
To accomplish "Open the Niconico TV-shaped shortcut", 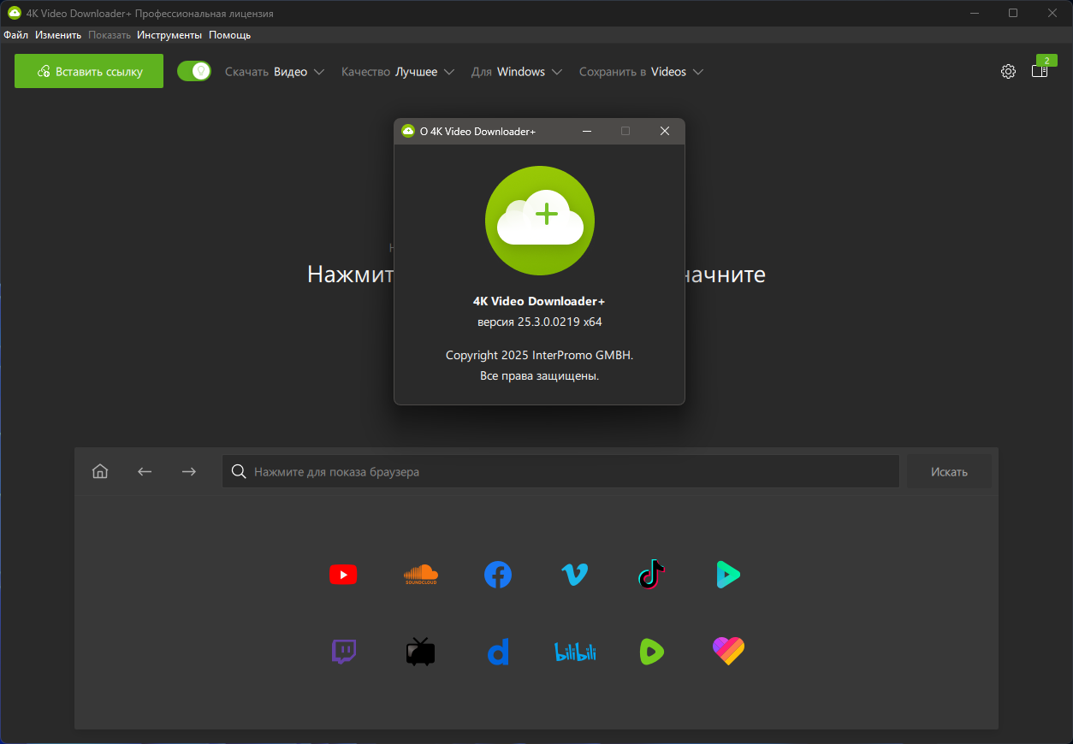I will click(x=420, y=652).
